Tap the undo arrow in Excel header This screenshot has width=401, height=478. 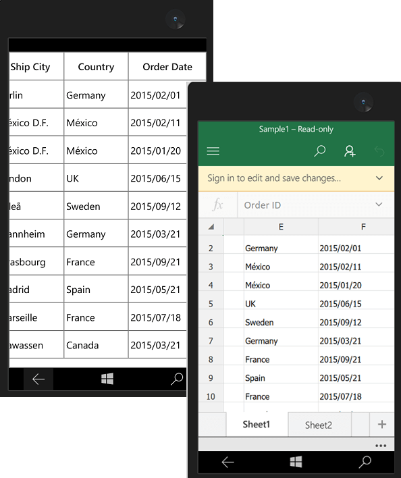[379, 151]
